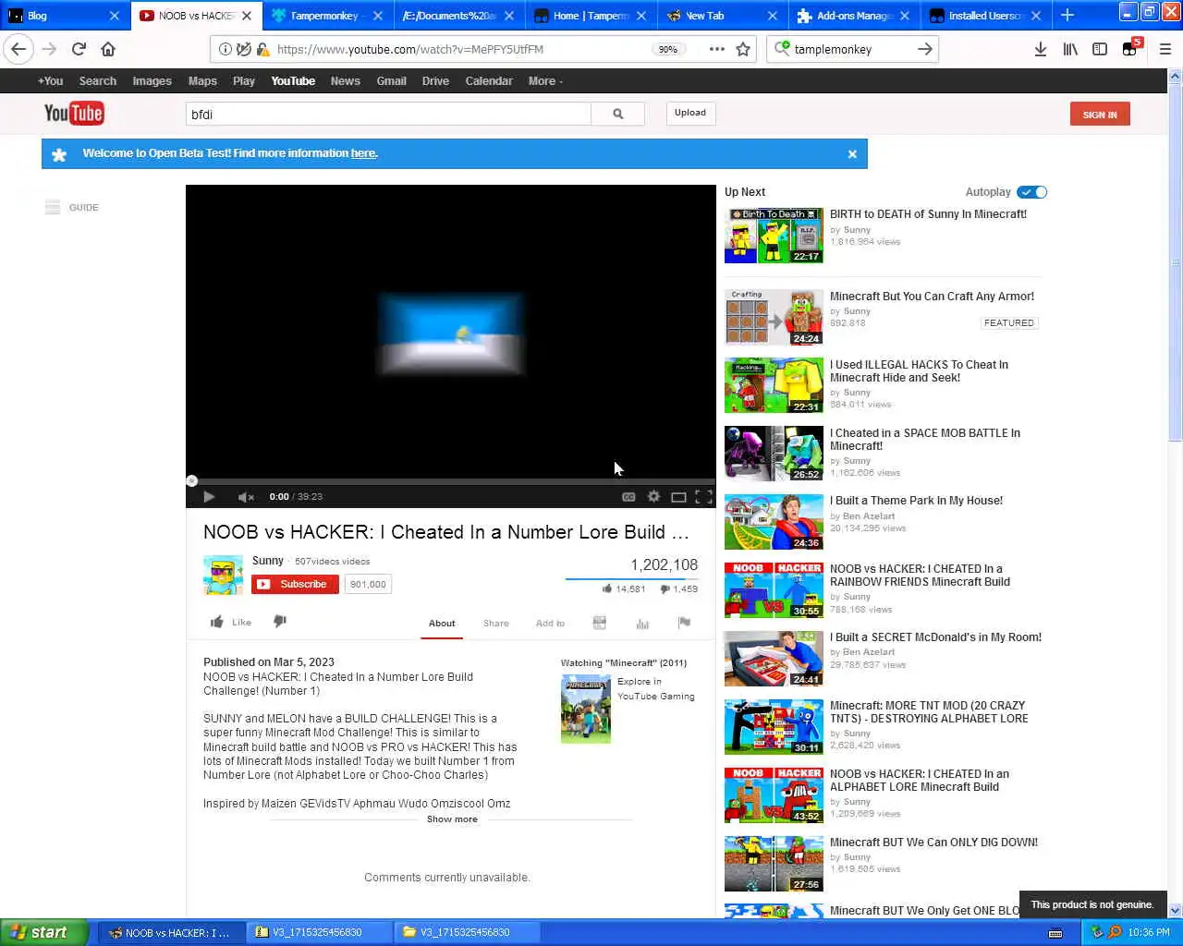The width and height of the screenshot is (1183, 946).
Task: Dislike the video with thumbs-down icon
Action: pos(280,622)
